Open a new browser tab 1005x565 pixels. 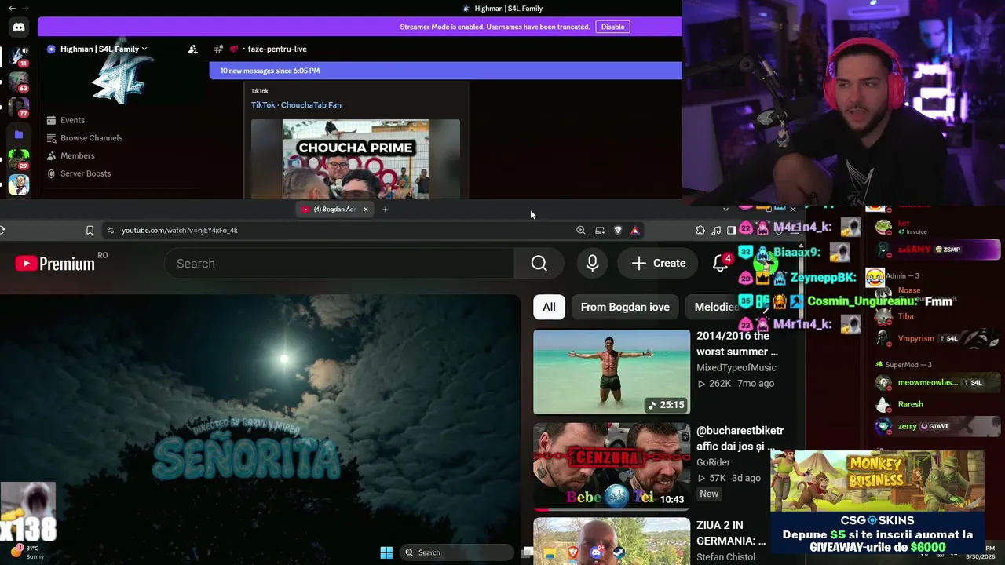coord(385,210)
